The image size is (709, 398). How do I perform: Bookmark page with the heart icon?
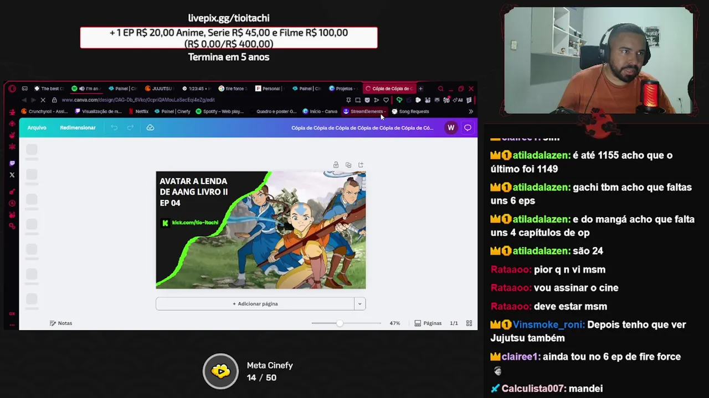[386, 100]
